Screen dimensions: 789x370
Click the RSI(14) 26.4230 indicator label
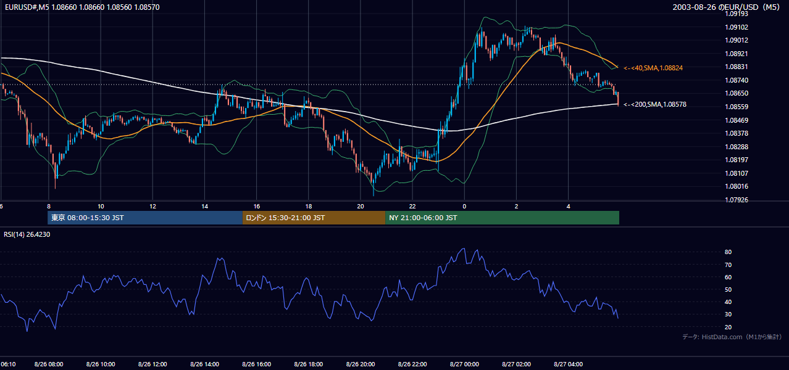coord(27,234)
